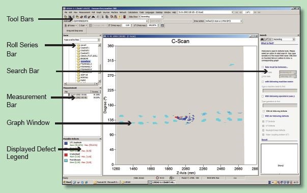Click the red Cracks/spall legend swatch
The width and height of the screenshot is (307, 193).
pos(66,155)
